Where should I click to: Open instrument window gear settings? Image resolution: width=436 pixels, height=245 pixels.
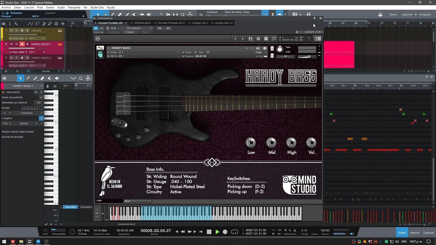click(297, 32)
